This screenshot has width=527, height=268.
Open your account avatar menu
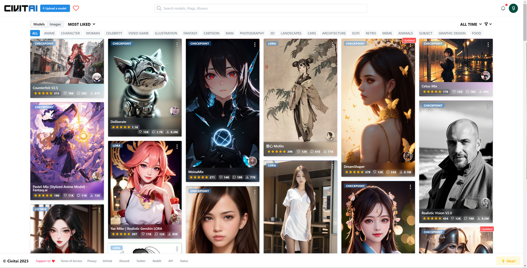tap(513, 8)
